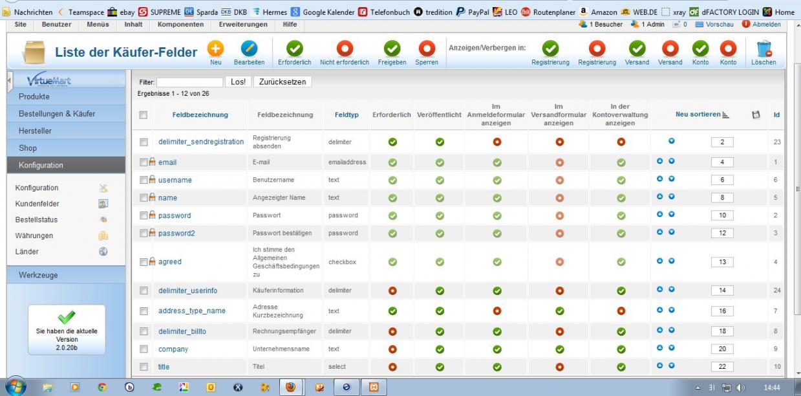
Task: Click the red Sperren icon
Action: 427,49
